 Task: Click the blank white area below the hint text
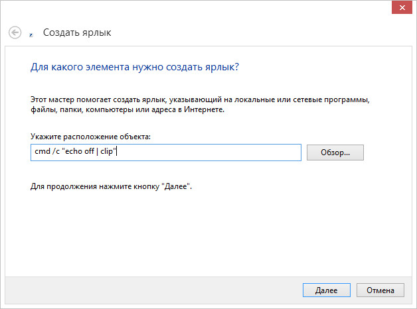pyautogui.click(x=208, y=233)
